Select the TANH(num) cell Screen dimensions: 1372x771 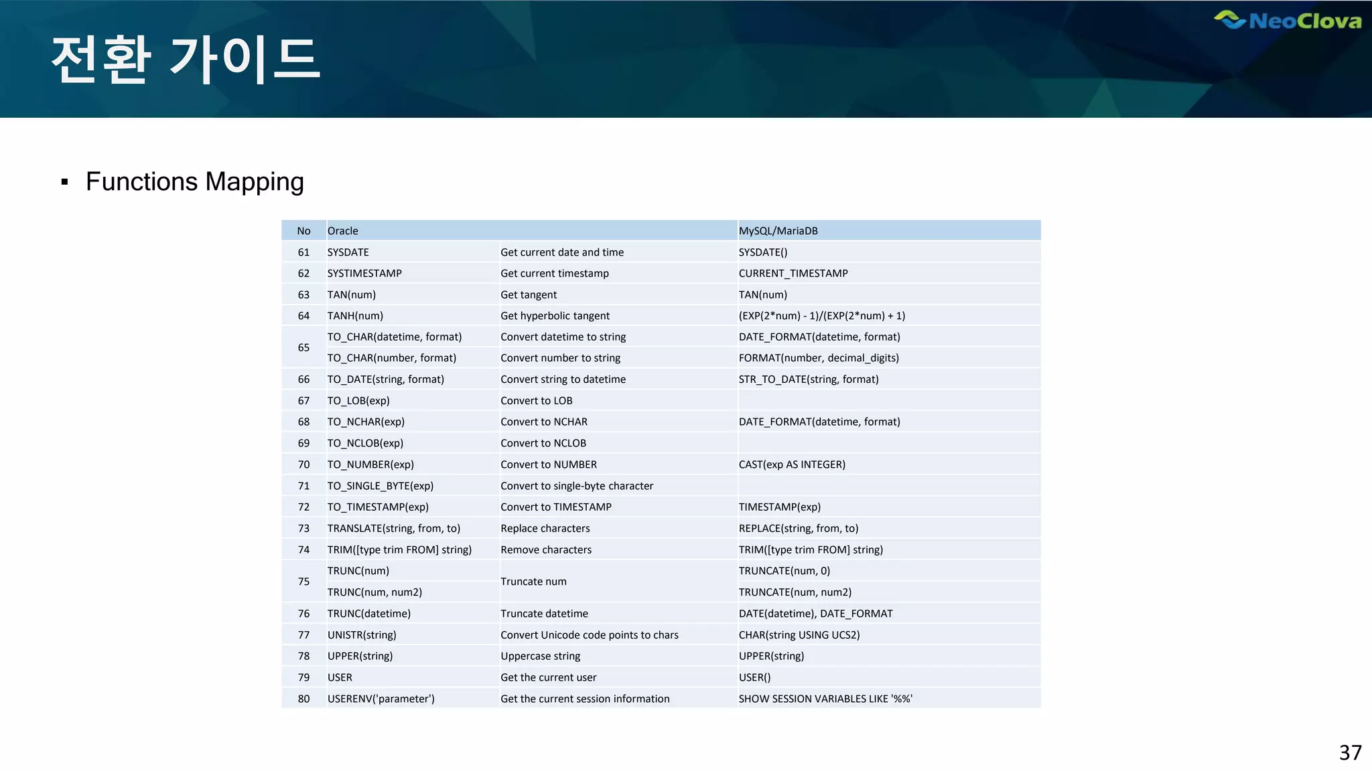[355, 316]
